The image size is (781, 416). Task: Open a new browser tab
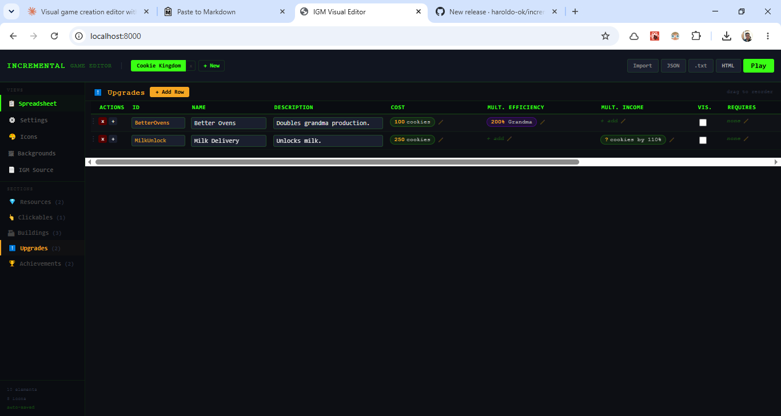coord(575,11)
